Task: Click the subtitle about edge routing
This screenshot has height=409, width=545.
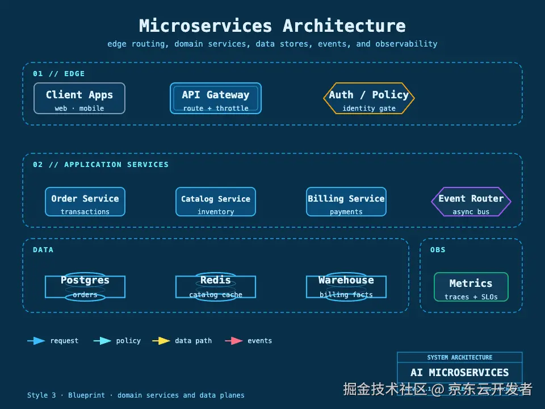Action: click(272, 44)
